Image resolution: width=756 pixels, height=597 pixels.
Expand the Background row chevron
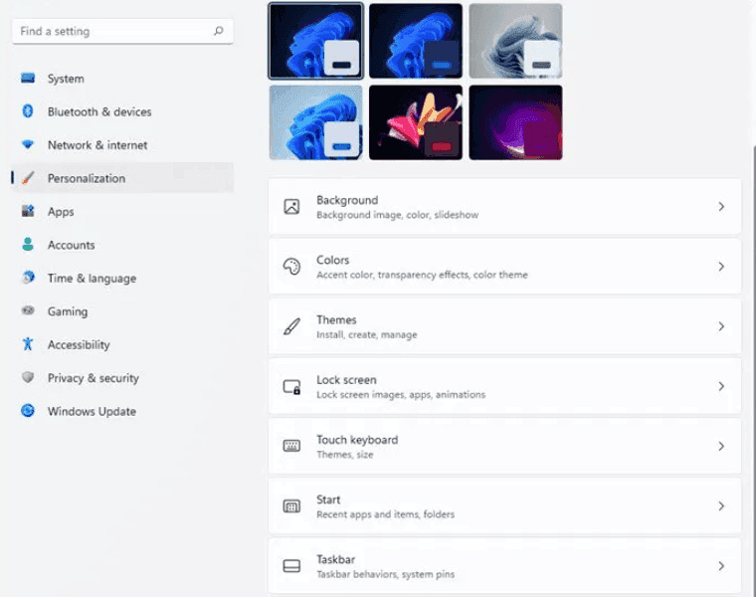point(721,206)
